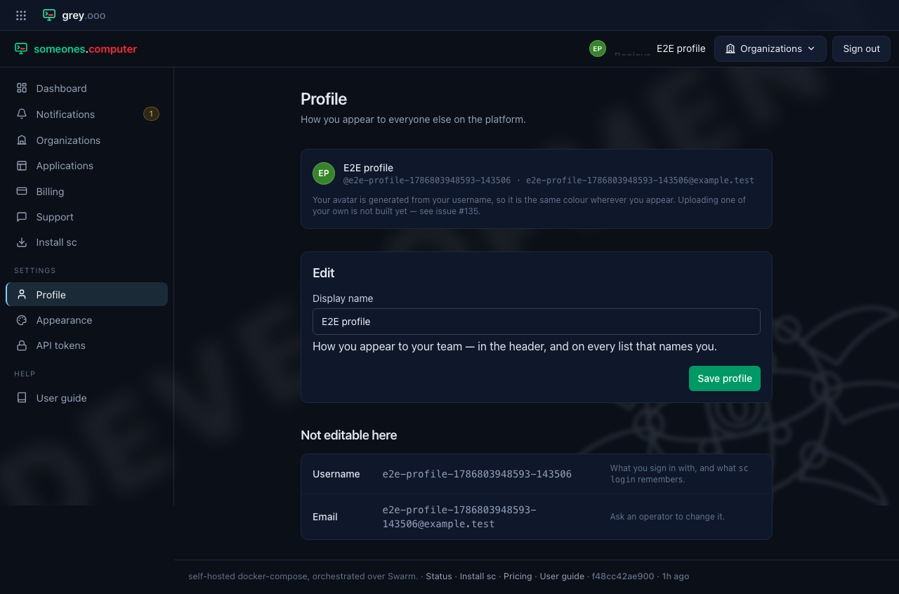Viewport: 899px width, 594px height.
Task: Click the Save profile button
Action: coord(725,378)
